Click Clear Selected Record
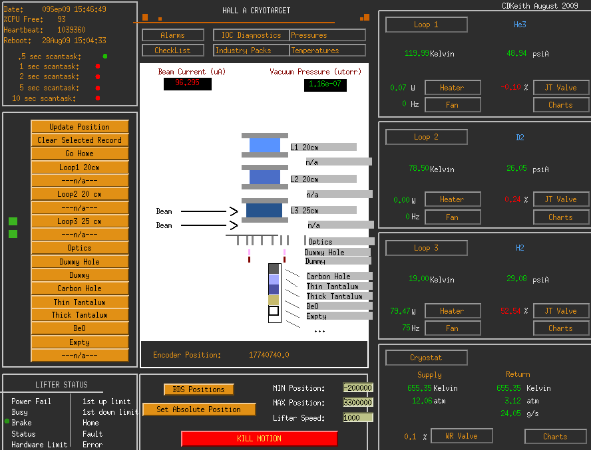This screenshot has height=450, width=591. [79, 140]
